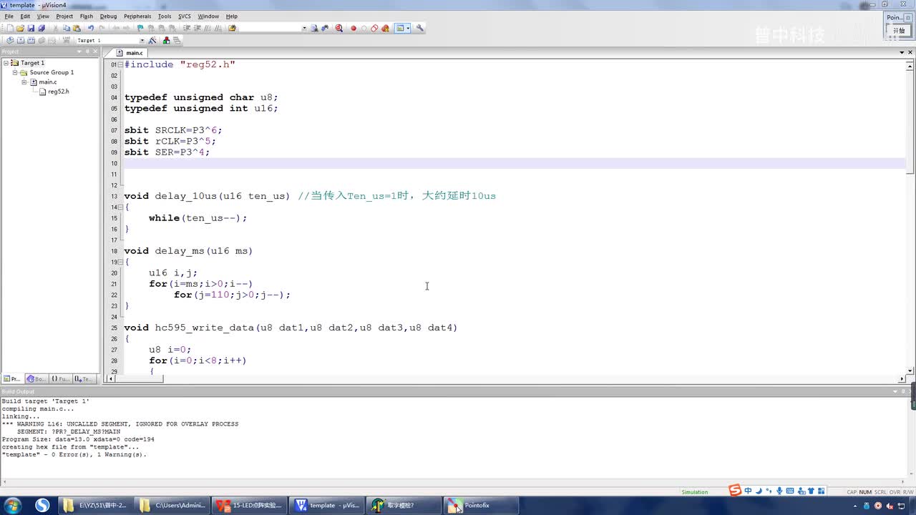This screenshot has width=916, height=515.
Task: Select reg52.h in the project tree
Action: (x=59, y=92)
